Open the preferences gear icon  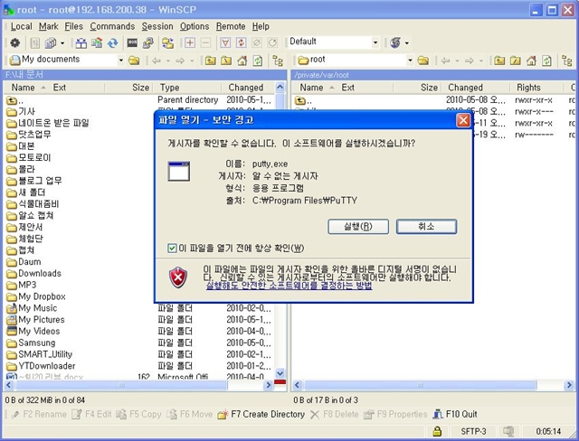14,42
